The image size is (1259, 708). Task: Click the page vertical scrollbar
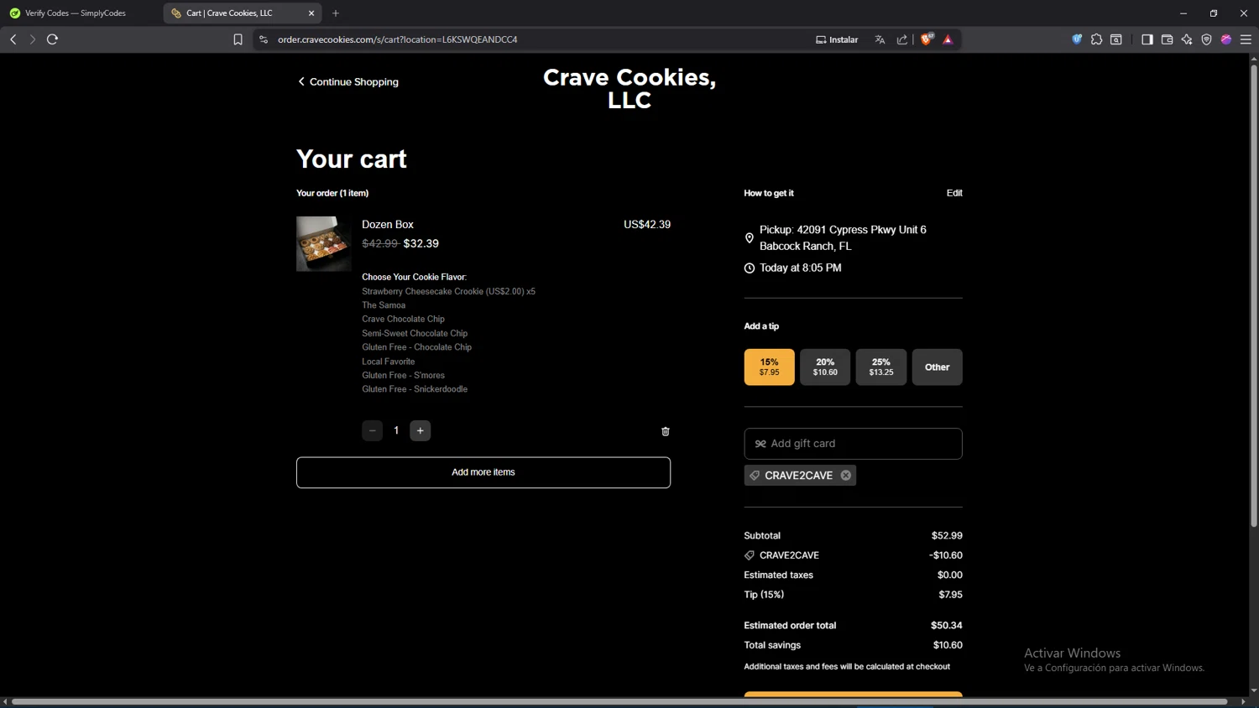1254,294
